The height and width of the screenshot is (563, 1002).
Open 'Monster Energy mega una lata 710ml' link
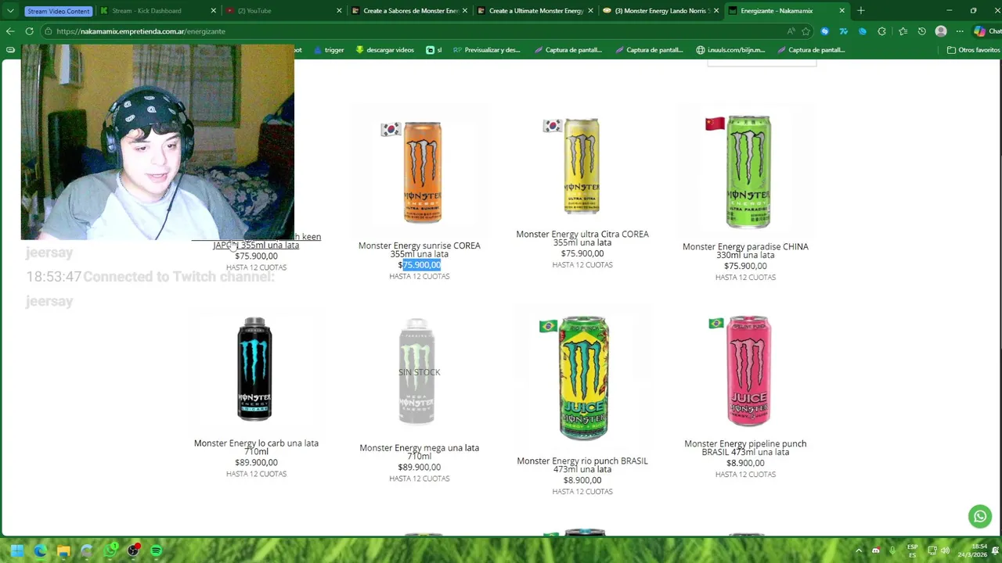pyautogui.click(x=419, y=452)
